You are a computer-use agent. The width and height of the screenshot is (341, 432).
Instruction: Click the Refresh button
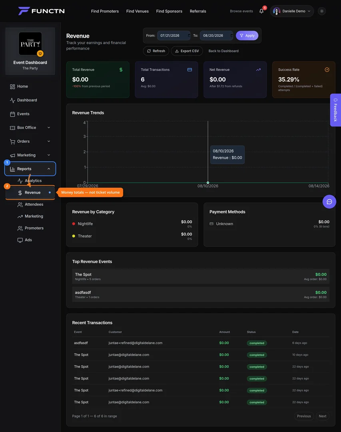point(156,51)
